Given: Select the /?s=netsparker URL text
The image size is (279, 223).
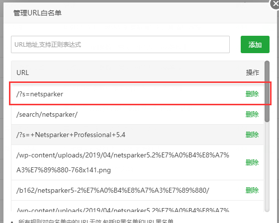Looking at the screenshot, I should [40, 94].
